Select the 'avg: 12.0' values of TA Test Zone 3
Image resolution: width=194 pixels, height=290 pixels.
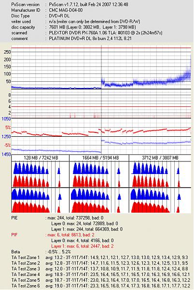click(117, 269)
